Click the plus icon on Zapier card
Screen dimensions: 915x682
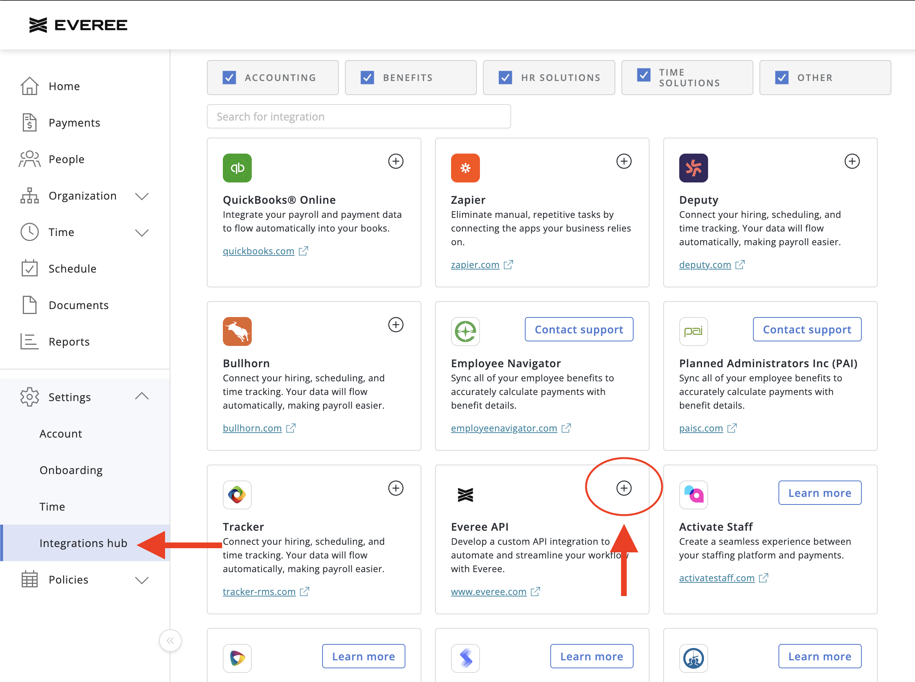(623, 162)
